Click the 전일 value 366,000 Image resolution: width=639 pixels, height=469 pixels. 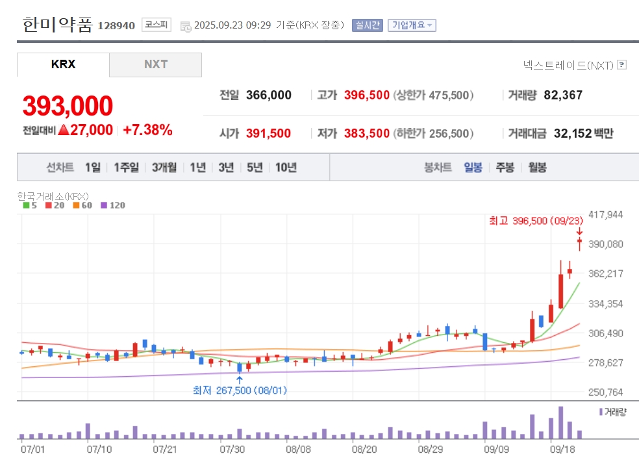click(269, 95)
